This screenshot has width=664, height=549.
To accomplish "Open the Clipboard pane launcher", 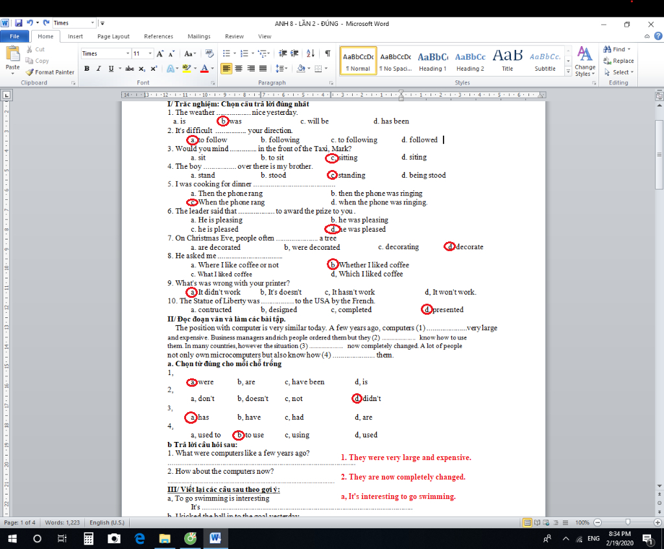I will click(x=73, y=83).
